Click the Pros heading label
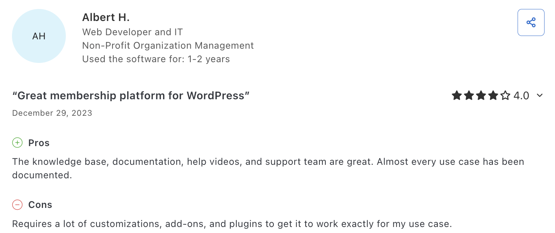555x233 pixels. (39, 143)
